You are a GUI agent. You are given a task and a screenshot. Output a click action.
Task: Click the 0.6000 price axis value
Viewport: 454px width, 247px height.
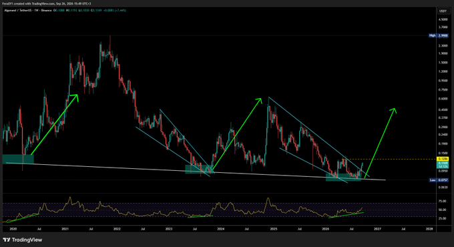pyautogui.click(x=443, y=99)
